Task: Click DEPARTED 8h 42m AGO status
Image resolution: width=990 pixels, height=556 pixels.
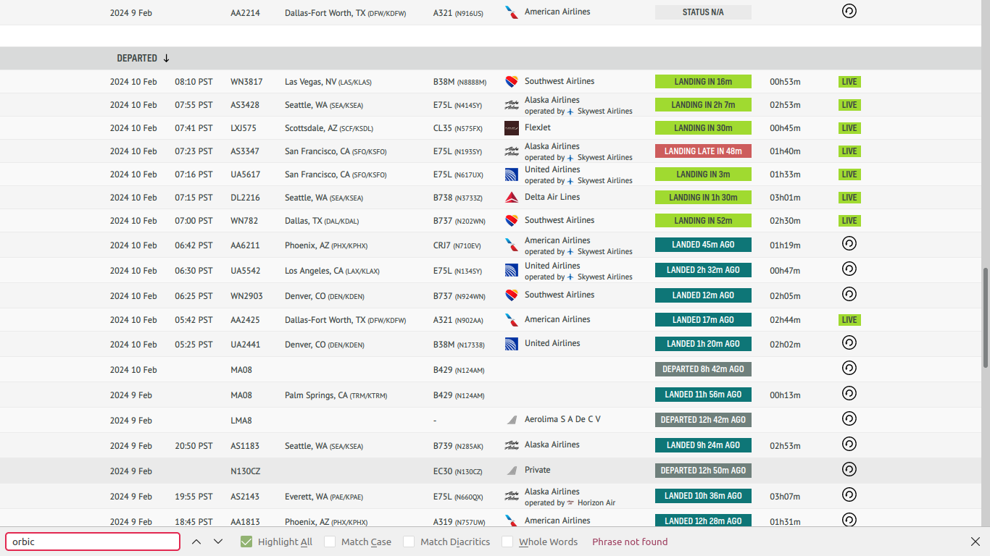Action: [x=703, y=369]
